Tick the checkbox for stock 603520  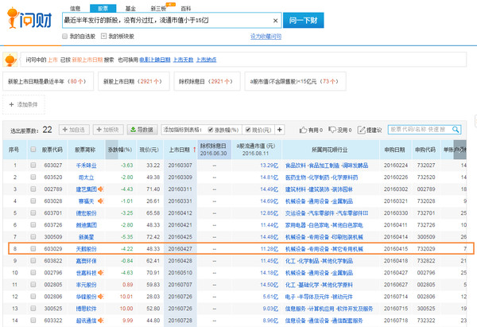coord(33,177)
